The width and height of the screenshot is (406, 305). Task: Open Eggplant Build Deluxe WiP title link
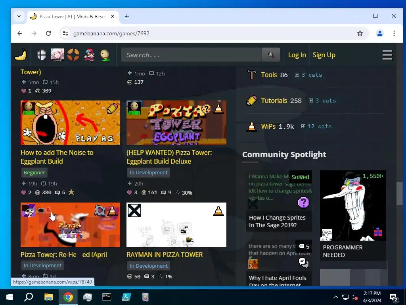click(x=169, y=157)
